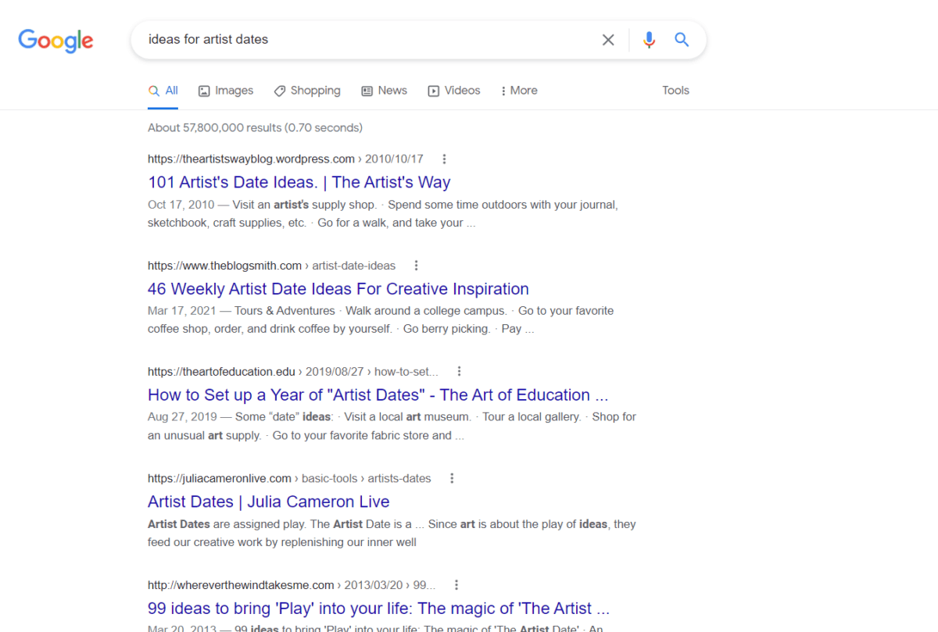Open the three-dot menu on the Art of Education result
The height and width of the screenshot is (632, 938).
[459, 371]
